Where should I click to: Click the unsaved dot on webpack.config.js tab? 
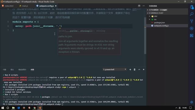click(56, 6)
